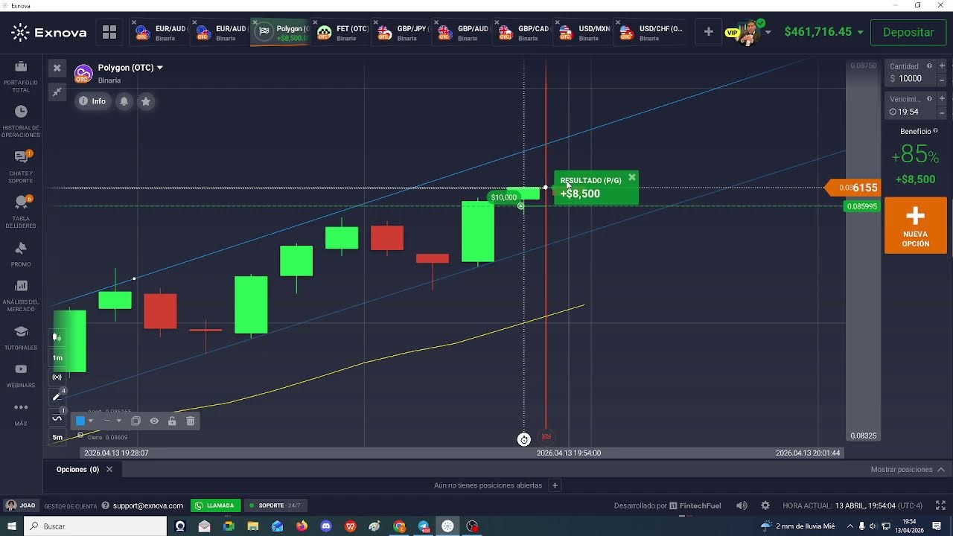Viewport: 953px width, 536px height.
Task: Click the red expiration flag marker
Action: 546,437
